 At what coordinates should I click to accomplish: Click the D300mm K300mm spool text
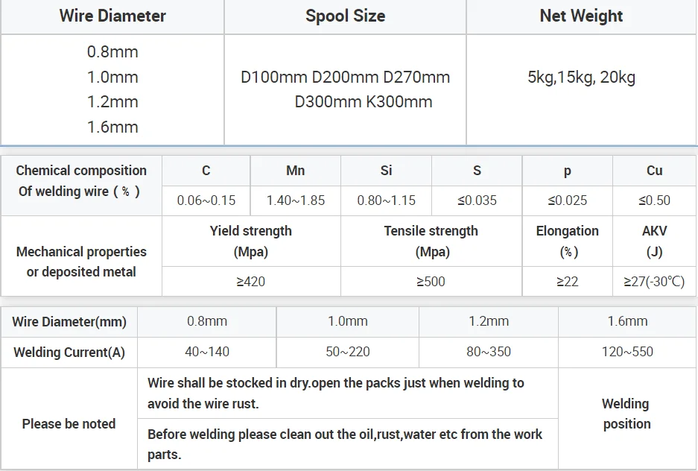coord(363,102)
